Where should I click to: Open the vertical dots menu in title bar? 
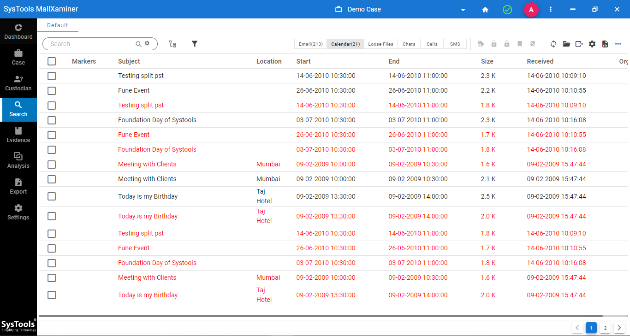(x=551, y=9)
